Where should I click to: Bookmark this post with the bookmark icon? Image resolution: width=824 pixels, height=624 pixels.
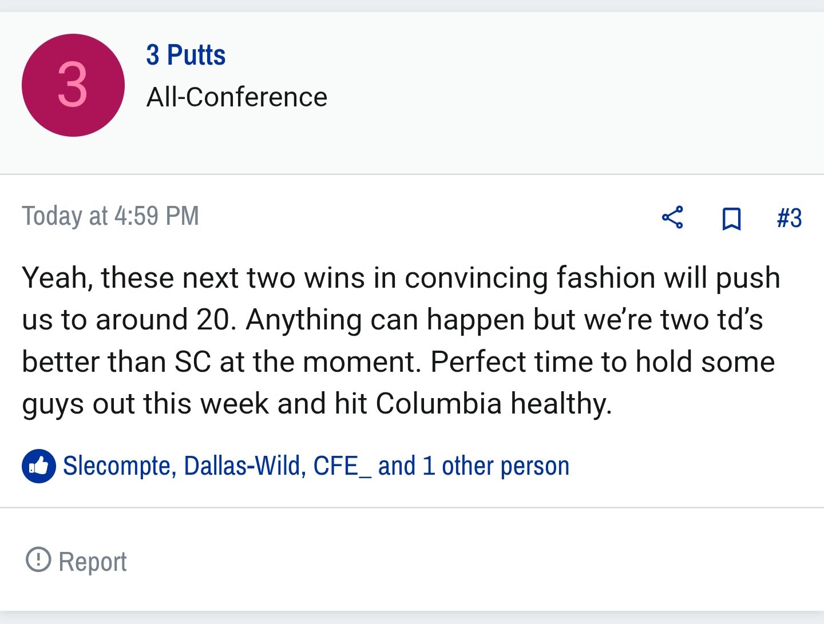[x=731, y=218]
